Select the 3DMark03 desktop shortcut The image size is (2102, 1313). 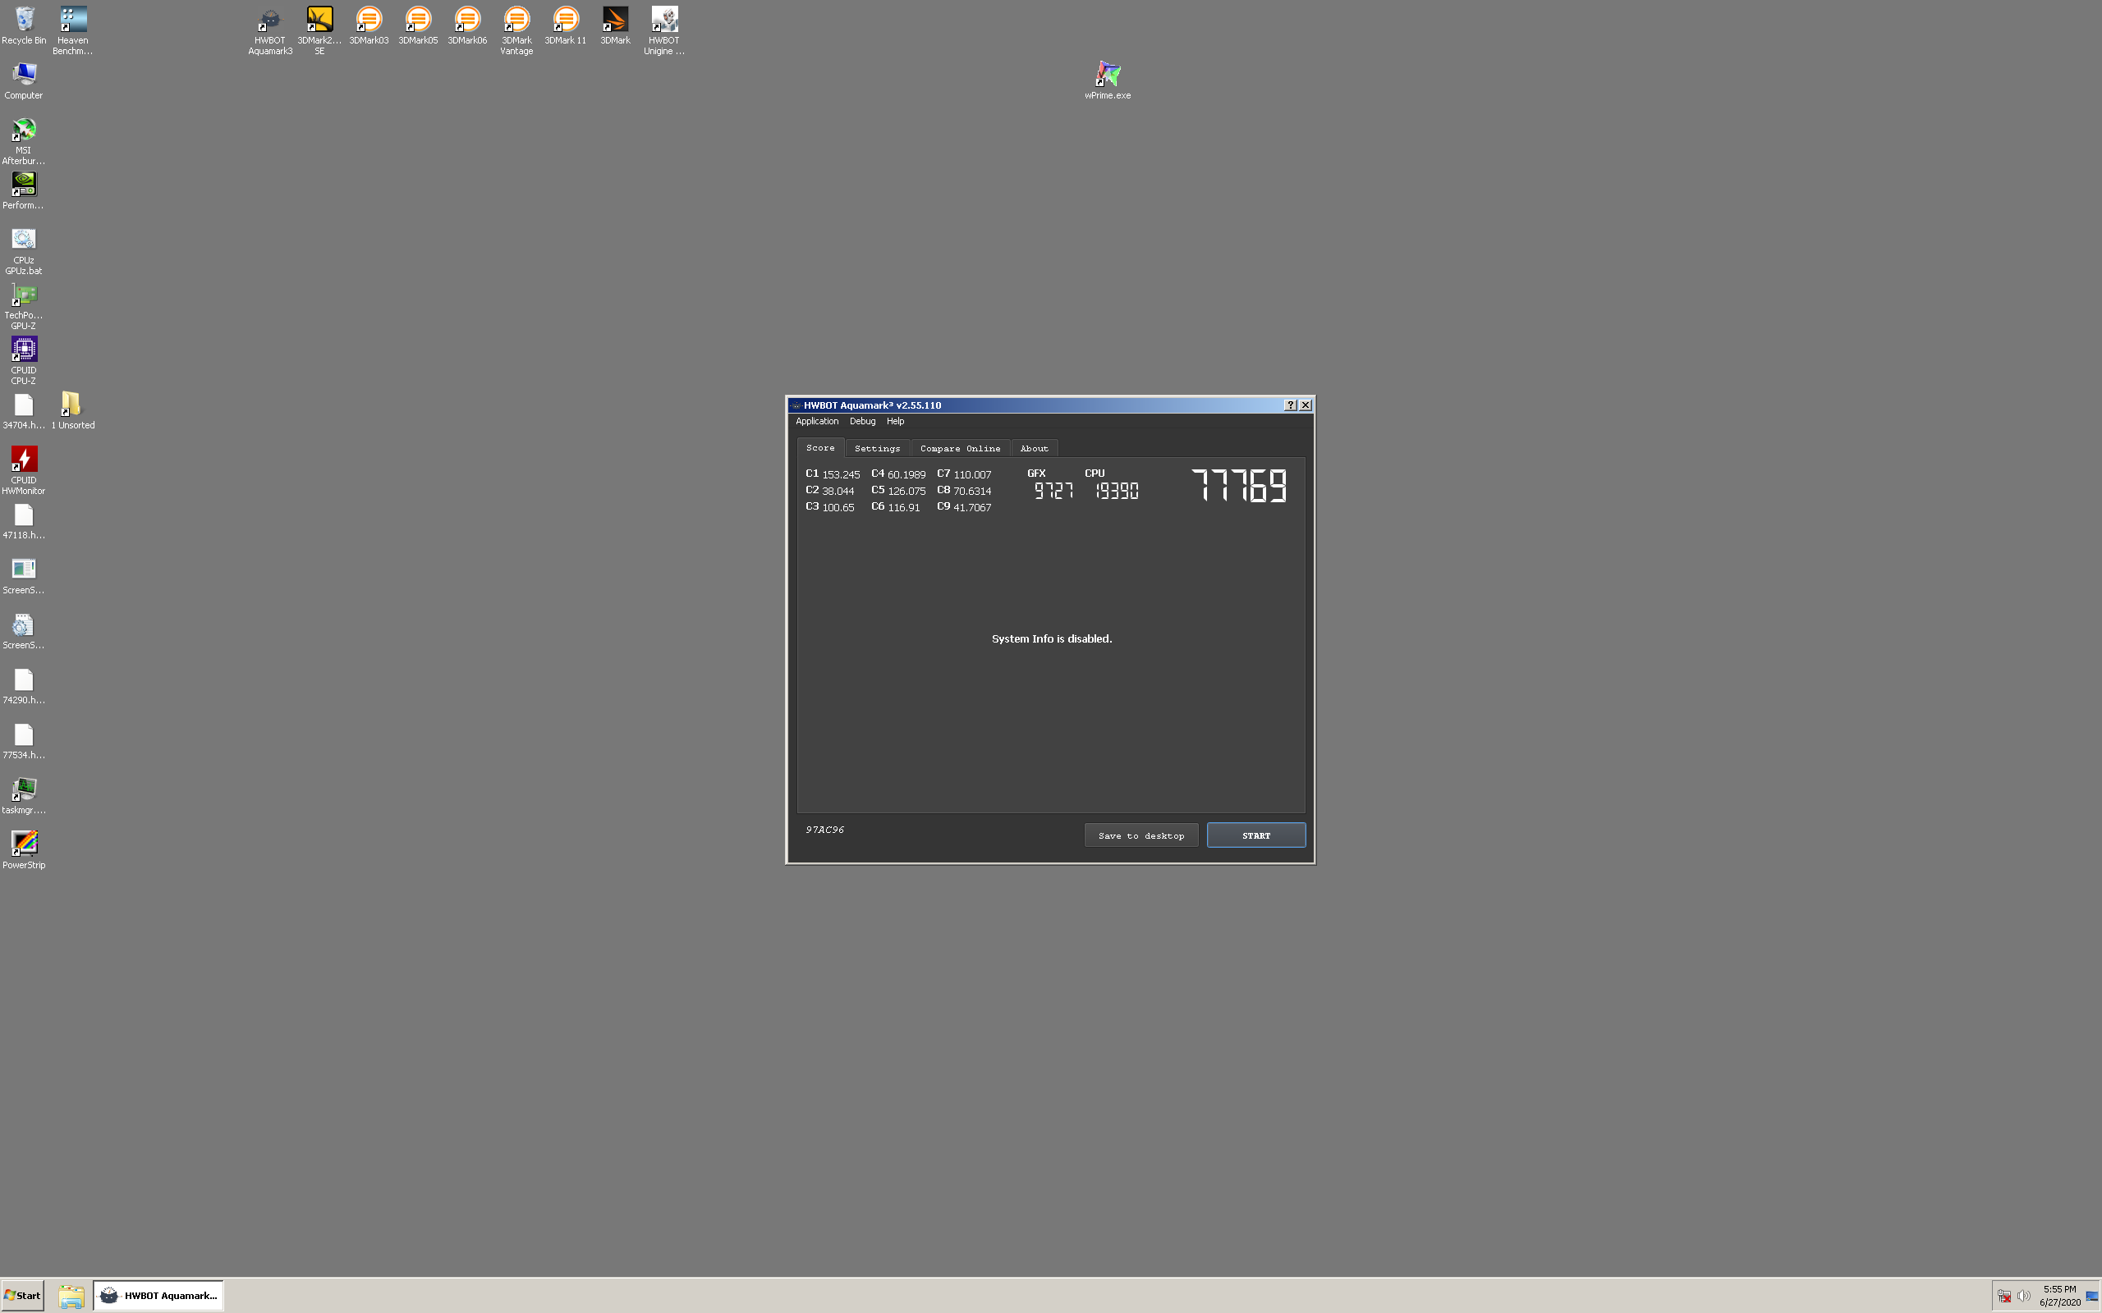coord(369,26)
